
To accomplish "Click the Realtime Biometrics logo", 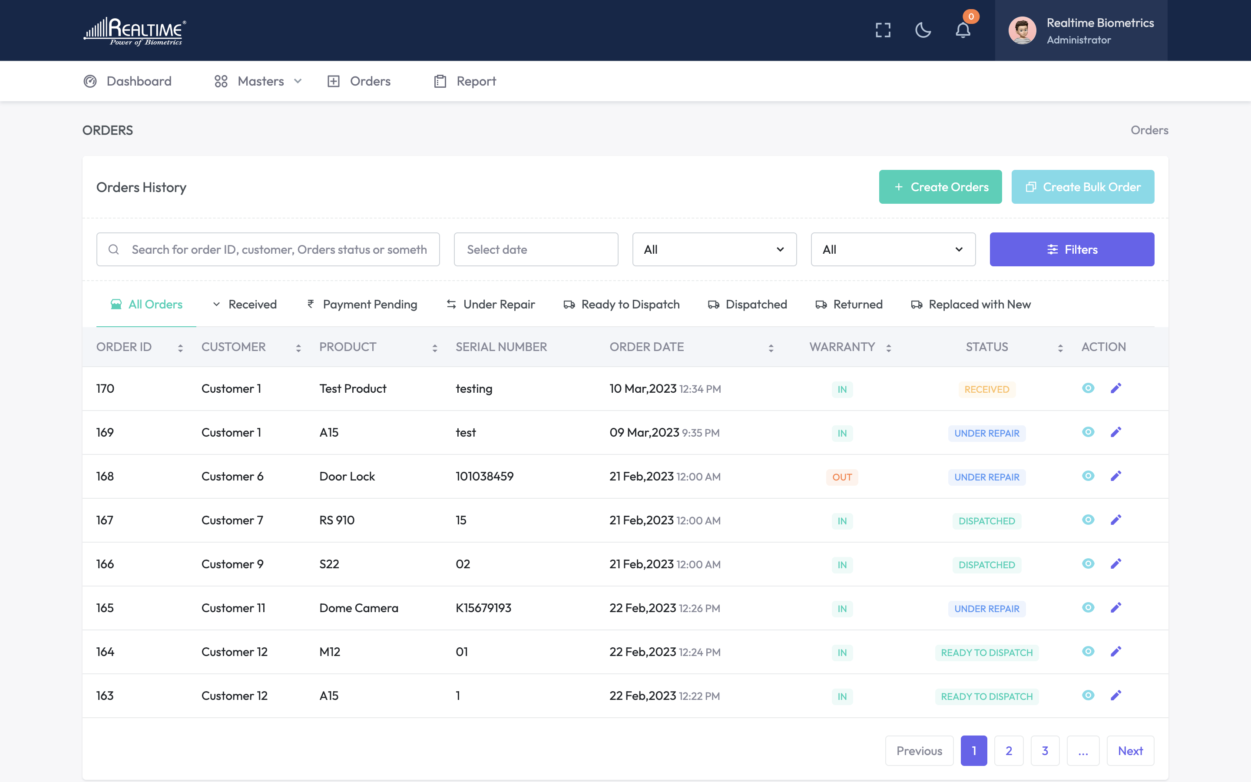I will tap(135, 31).
